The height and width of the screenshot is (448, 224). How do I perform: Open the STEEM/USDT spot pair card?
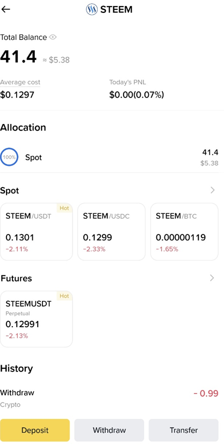37,232
